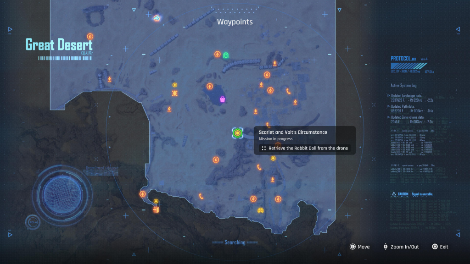Select the yellow hexagon above the bug icon
Viewport: 470px width, 264px height.
point(175,85)
